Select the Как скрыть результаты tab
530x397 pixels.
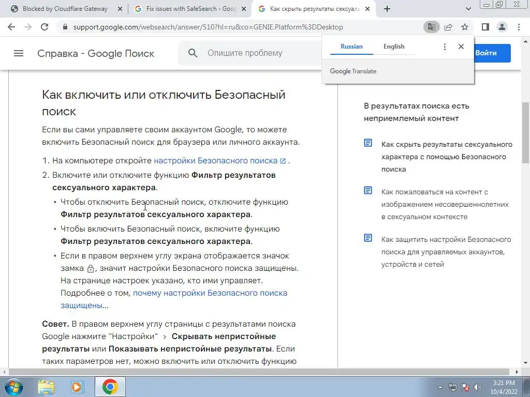[x=314, y=9]
